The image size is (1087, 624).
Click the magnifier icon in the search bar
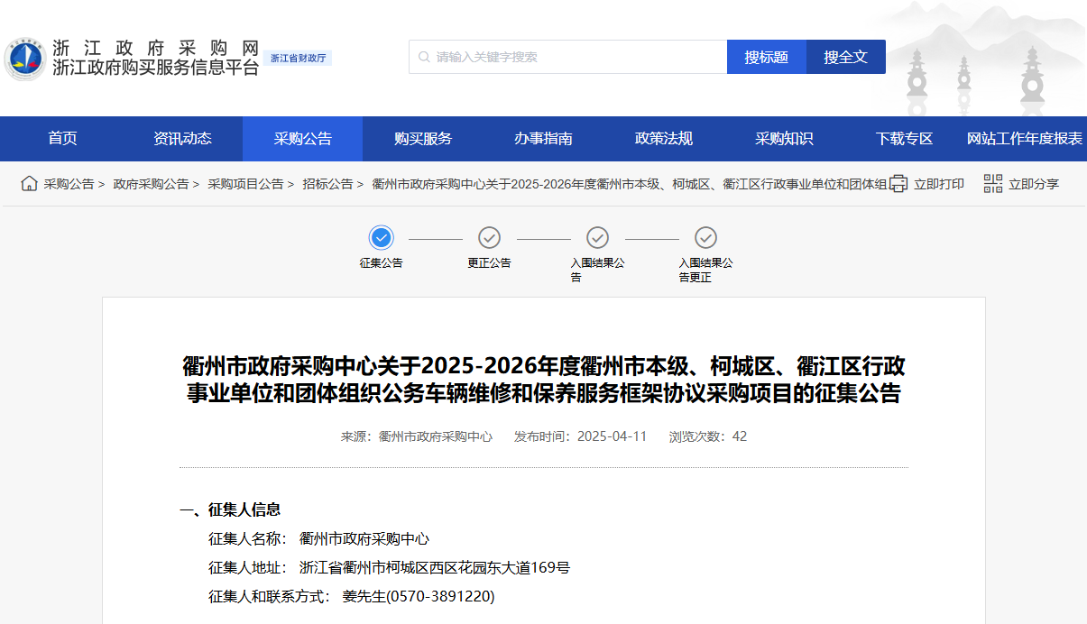tap(424, 56)
